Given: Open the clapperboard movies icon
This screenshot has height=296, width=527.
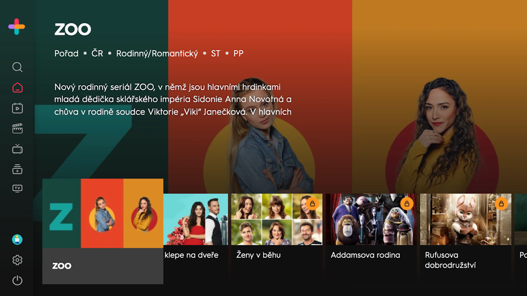Looking at the screenshot, I should pyautogui.click(x=17, y=128).
